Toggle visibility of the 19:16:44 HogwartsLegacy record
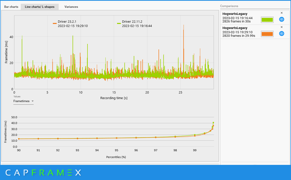Screen dimensions: 291x180 click(282, 19)
